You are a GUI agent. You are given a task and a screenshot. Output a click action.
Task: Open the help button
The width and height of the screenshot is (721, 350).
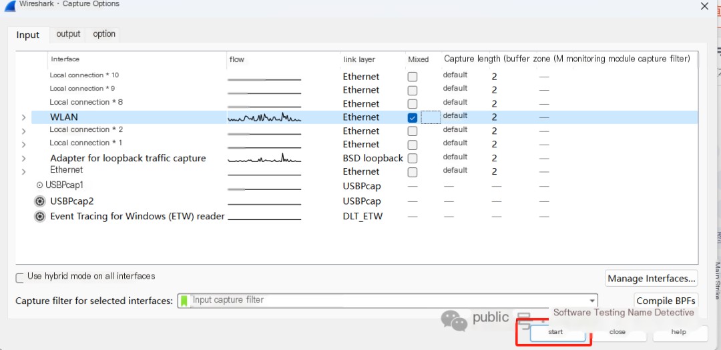click(679, 332)
